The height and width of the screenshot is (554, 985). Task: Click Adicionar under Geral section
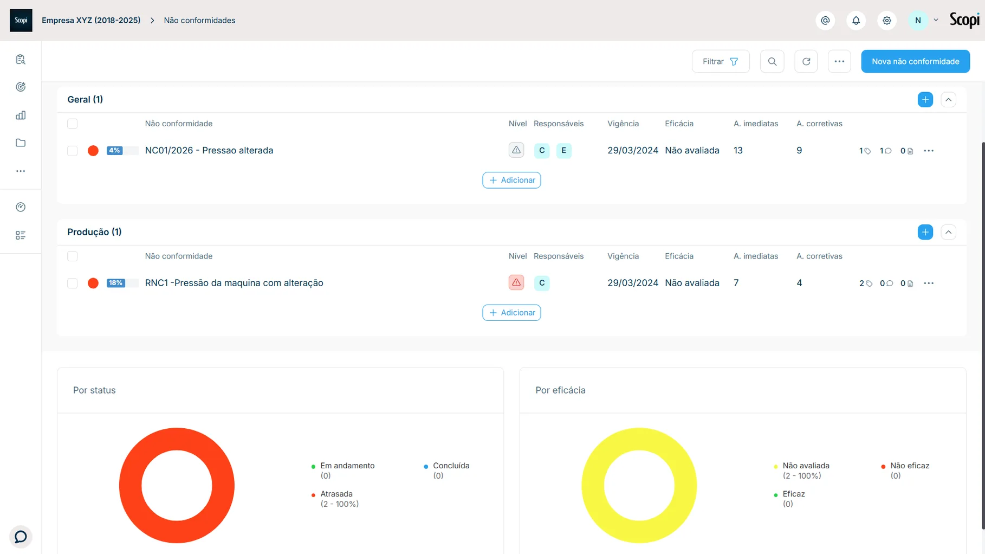511,180
